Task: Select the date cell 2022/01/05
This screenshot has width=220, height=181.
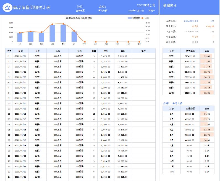Action: pos(20,77)
